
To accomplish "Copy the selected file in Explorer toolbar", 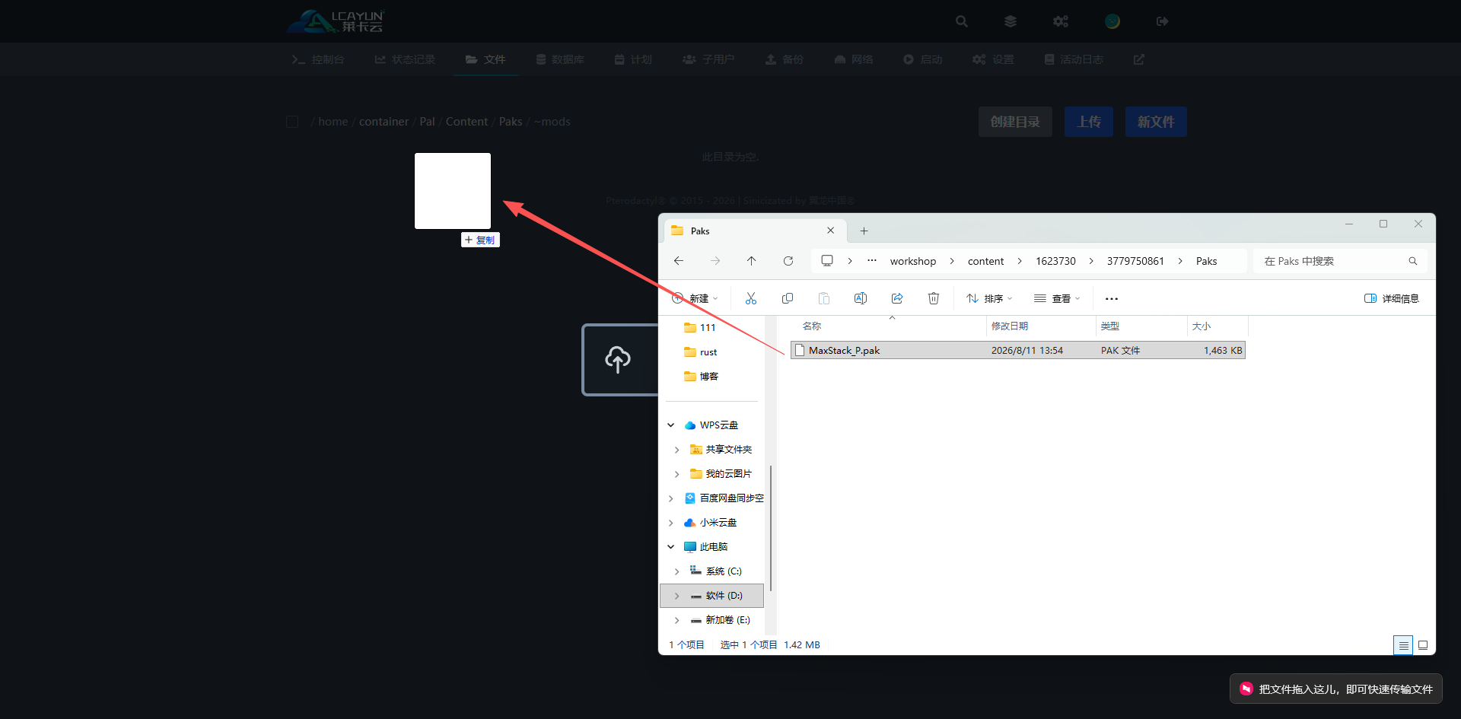I will [788, 298].
